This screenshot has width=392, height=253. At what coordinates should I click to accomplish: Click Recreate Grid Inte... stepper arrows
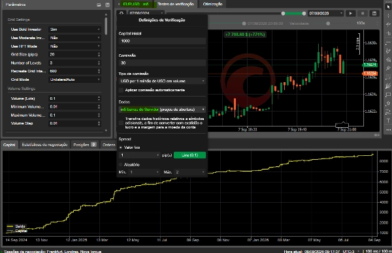(x=99, y=71)
